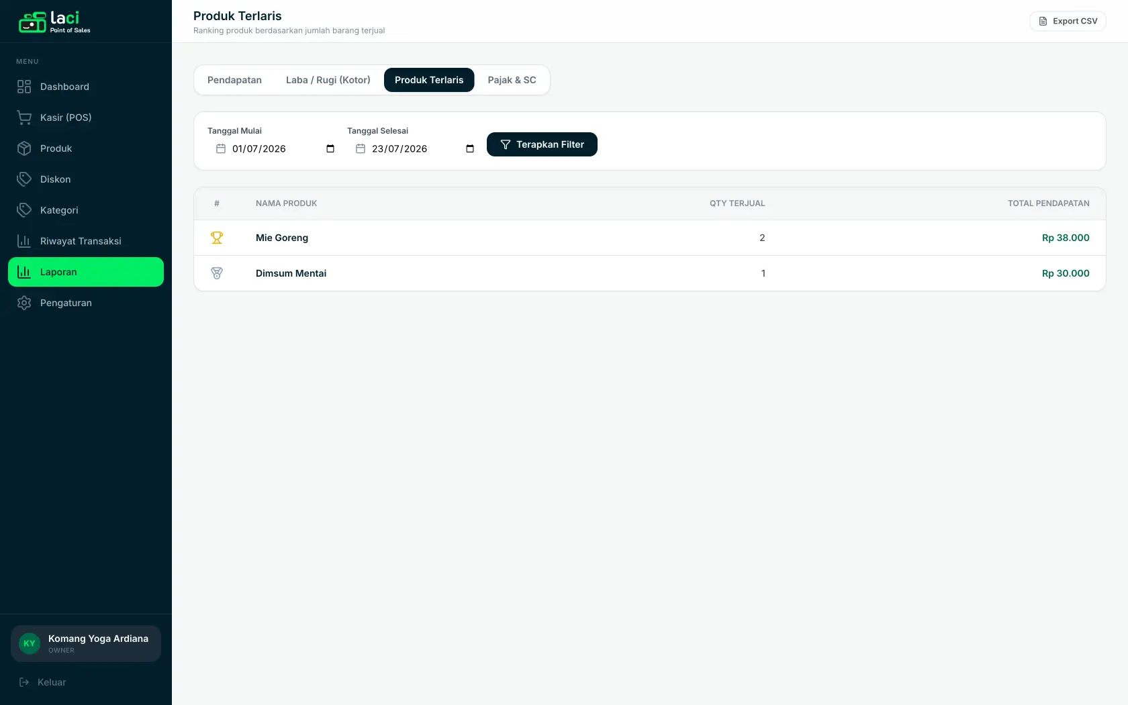Open Riwayat Transaksi in the sidebar

[86, 241]
